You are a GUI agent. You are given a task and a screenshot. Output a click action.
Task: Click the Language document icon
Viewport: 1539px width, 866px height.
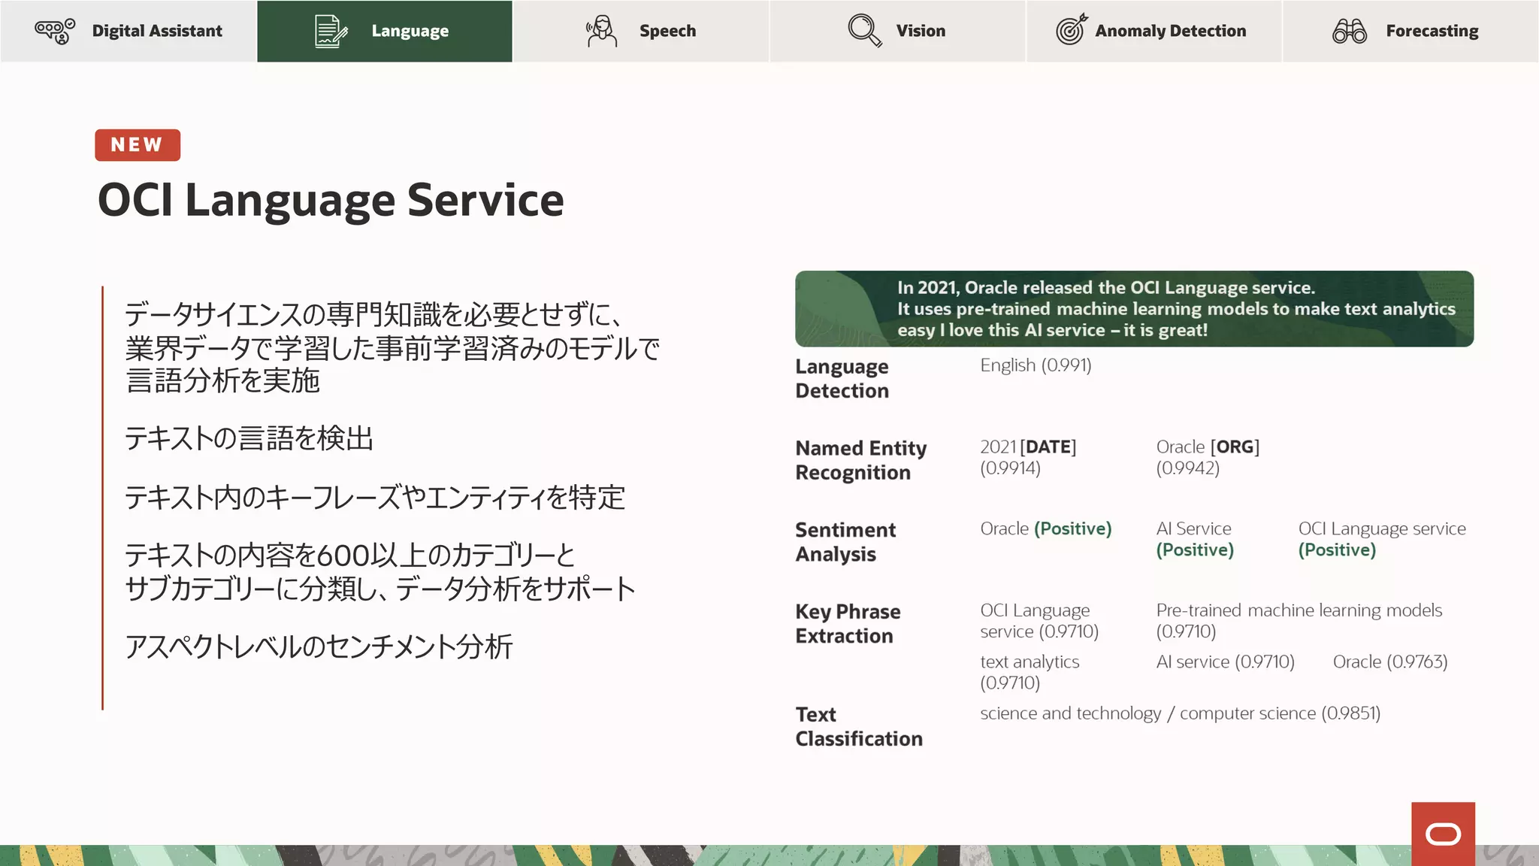click(x=331, y=31)
